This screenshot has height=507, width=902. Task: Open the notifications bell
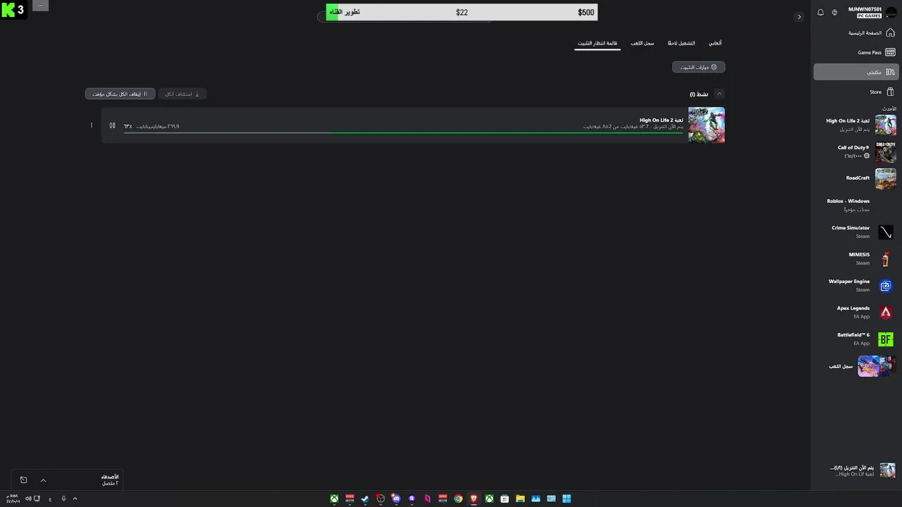point(820,13)
